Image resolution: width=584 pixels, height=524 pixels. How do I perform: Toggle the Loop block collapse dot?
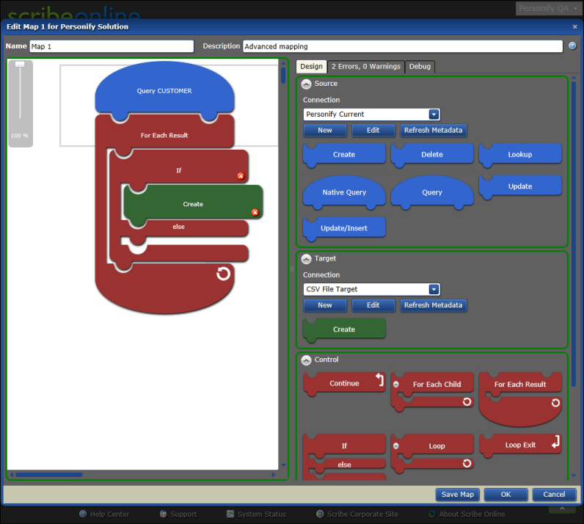coord(396,446)
